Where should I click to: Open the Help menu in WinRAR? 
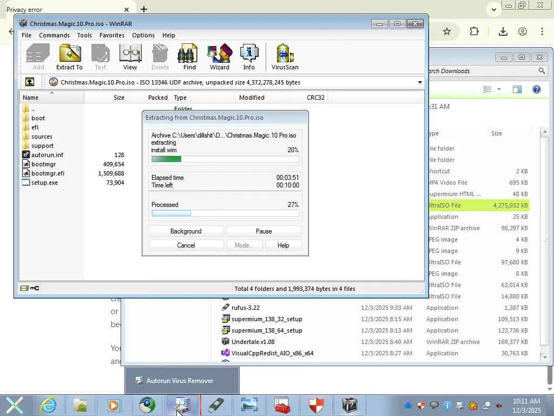(x=169, y=35)
